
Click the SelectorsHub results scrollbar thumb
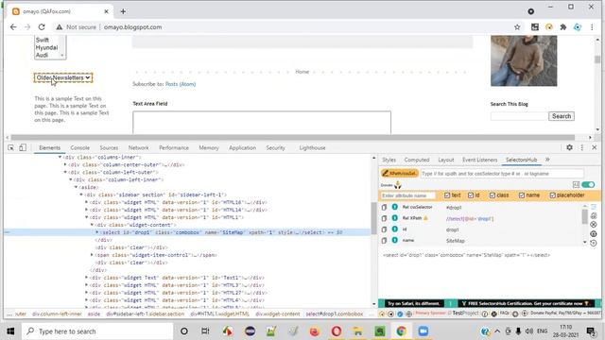point(584,216)
